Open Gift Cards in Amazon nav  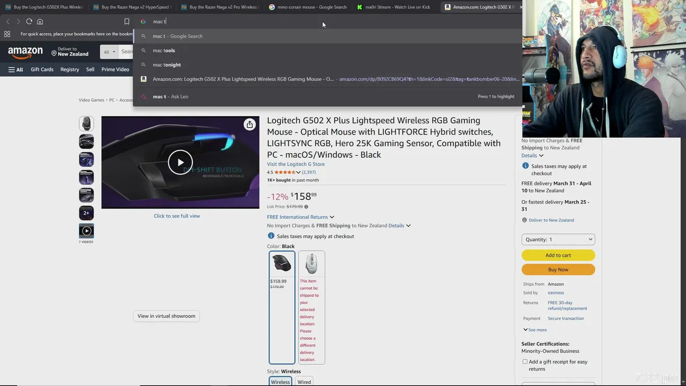(42, 69)
